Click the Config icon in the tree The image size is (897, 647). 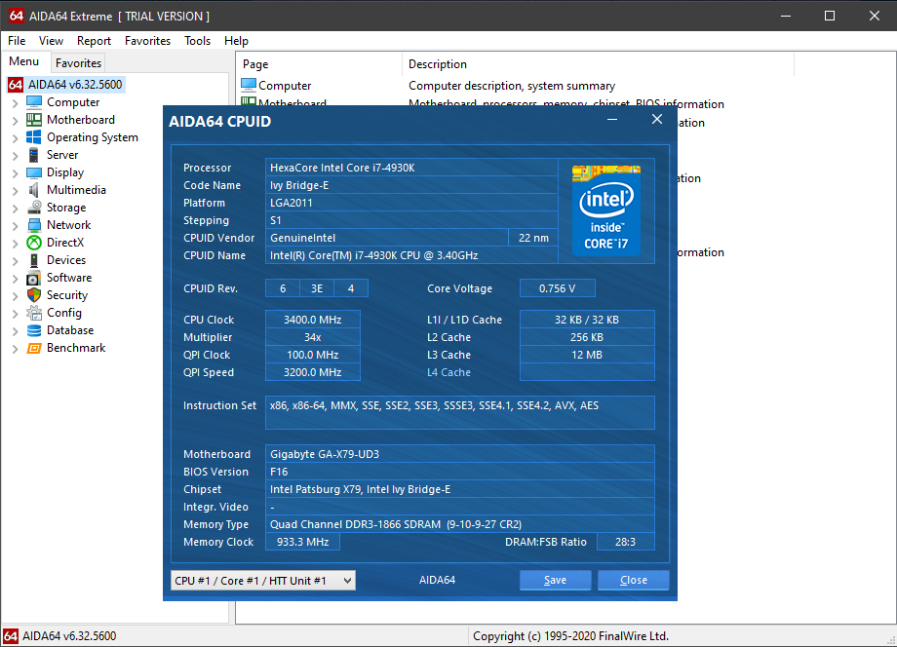[x=34, y=313]
